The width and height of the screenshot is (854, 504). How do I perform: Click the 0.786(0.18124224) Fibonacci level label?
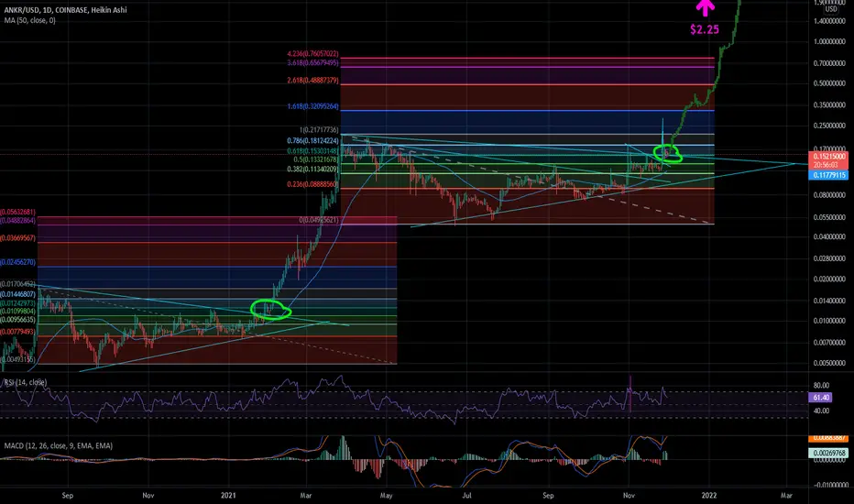[312, 141]
